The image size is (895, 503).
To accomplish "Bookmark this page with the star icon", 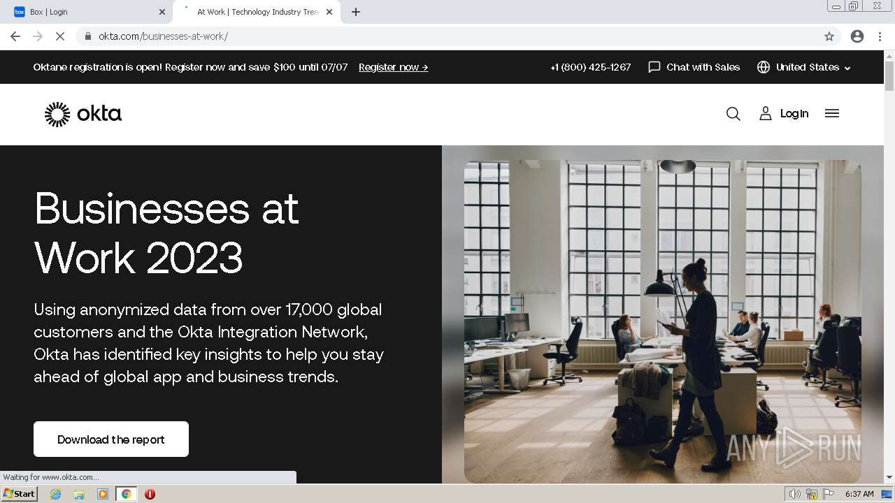I will pyautogui.click(x=829, y=36).
